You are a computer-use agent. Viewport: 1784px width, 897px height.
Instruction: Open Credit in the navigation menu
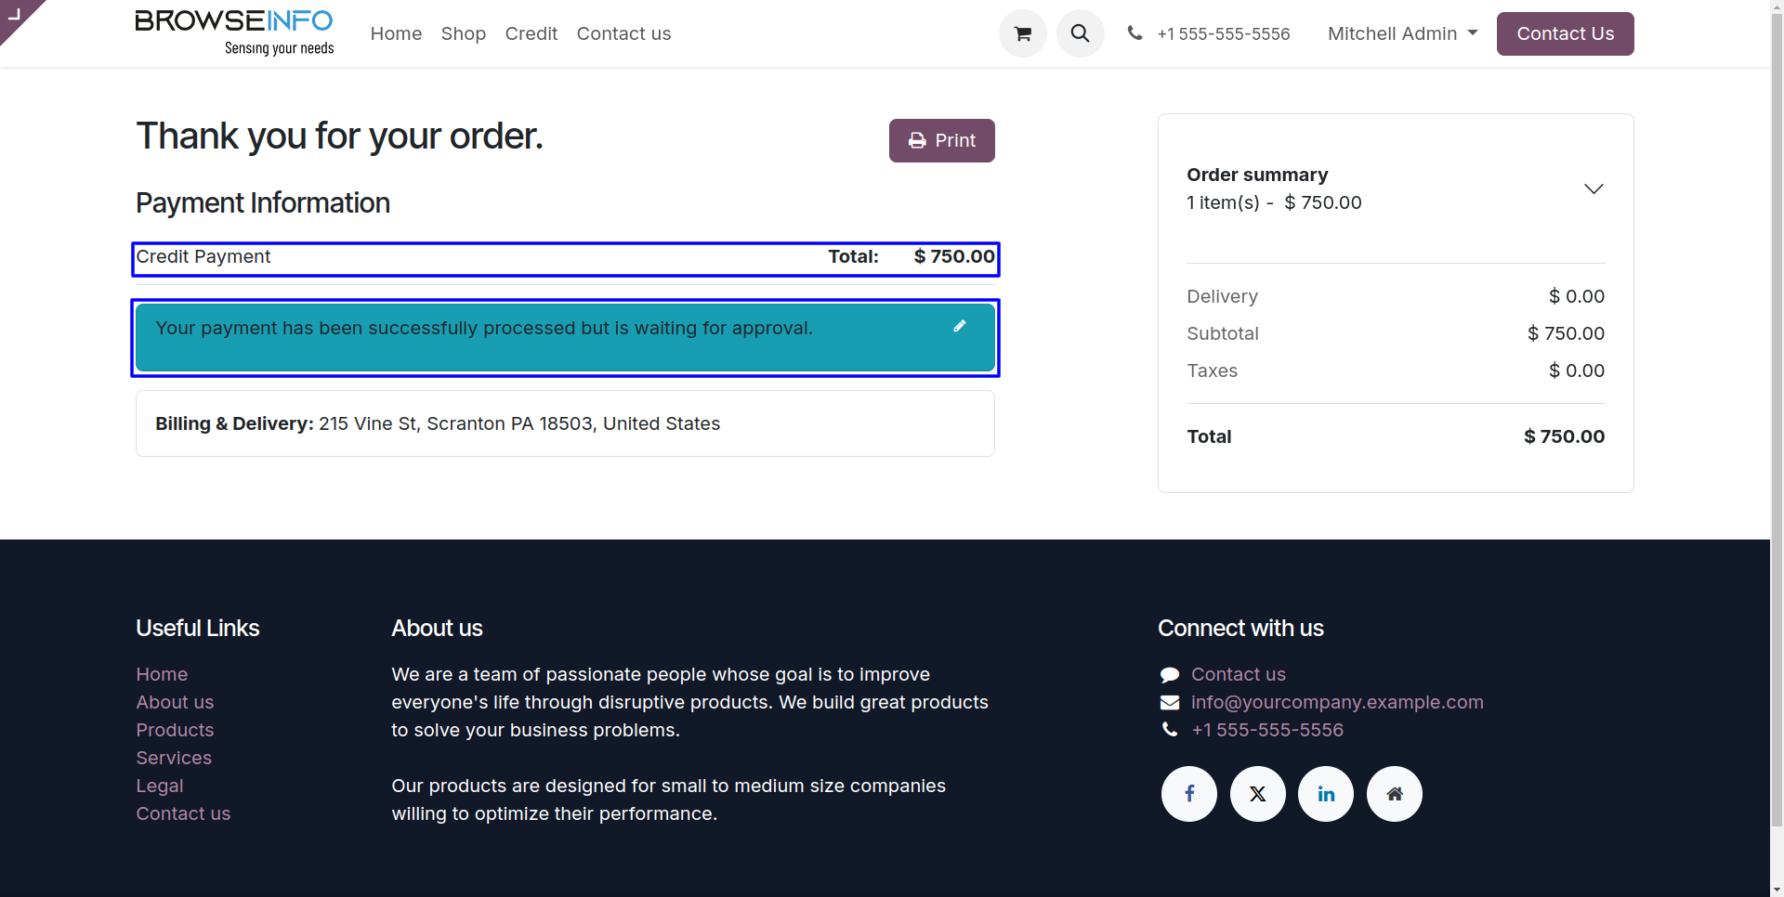(x=531, y=34)
